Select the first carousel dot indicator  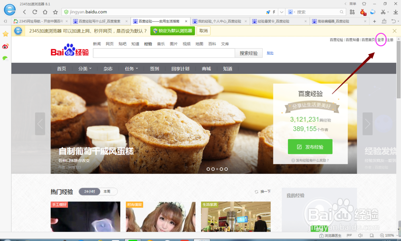coord(208,169)
